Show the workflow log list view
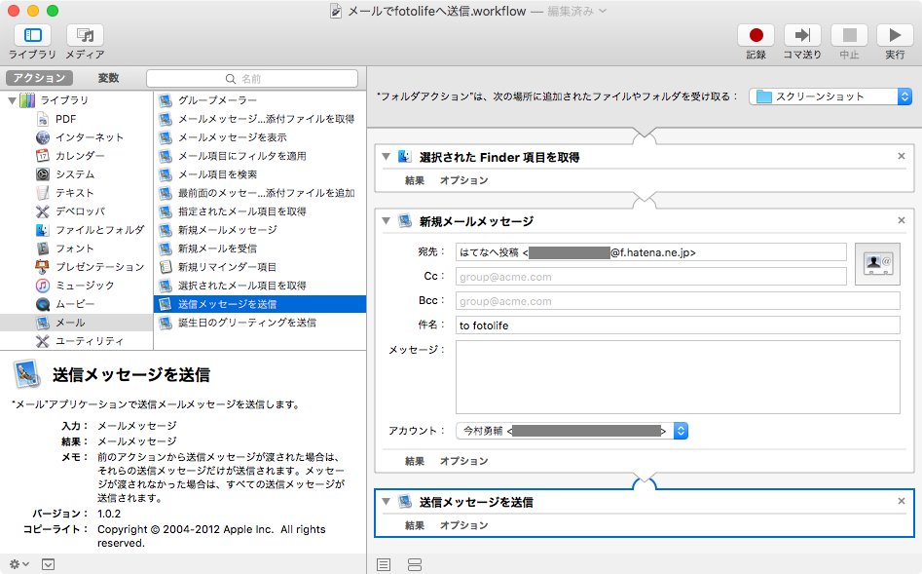The image size is (922, 574). pyautogui.click(x=384, y=564)
